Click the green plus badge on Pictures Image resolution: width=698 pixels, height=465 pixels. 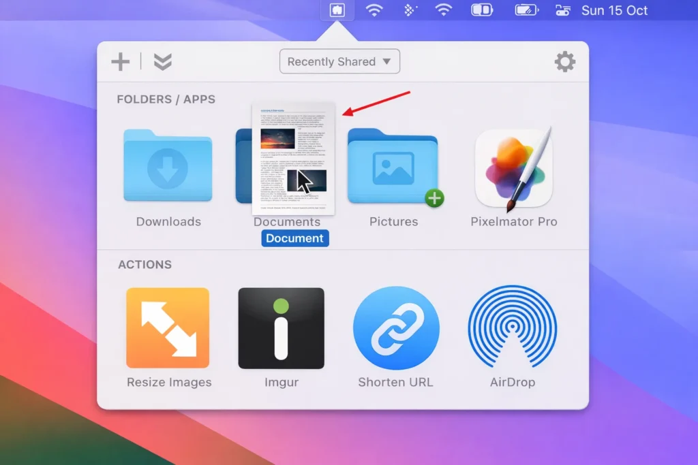(x=434, y=199)
